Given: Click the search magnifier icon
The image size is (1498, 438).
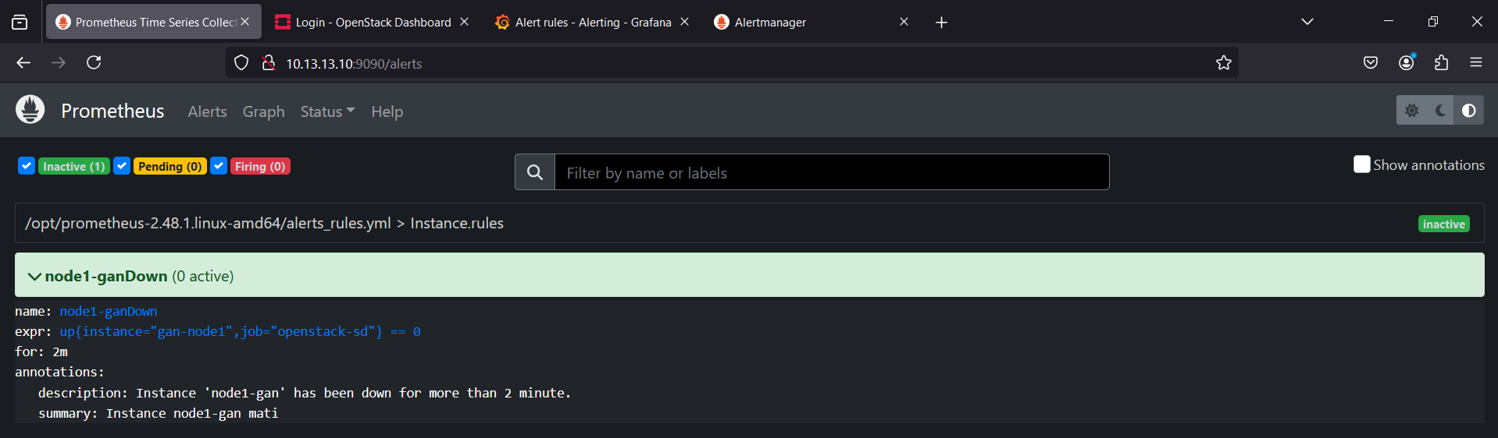Looking at the screenshot, I should tap(535, 172).
